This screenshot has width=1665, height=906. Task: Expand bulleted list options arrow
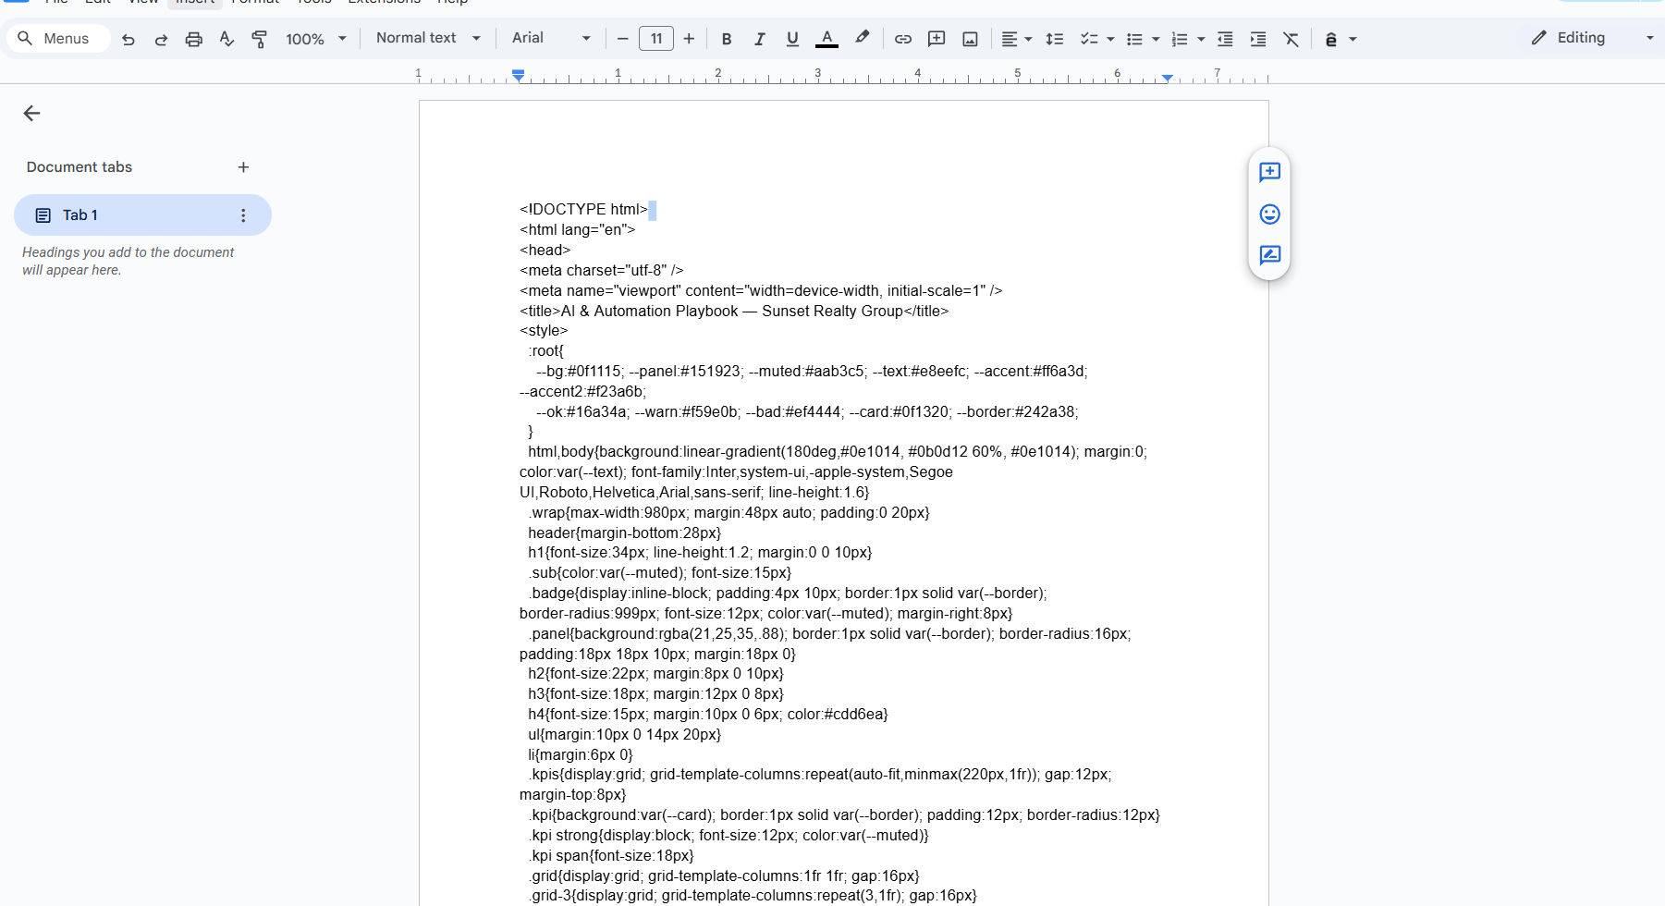[1156, 39]
